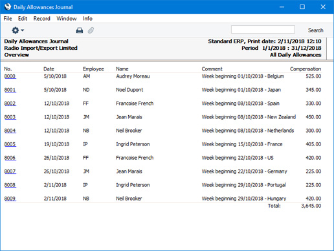Screen dimensions: 334x251
Task: Open record number 8003
Action: pos(10,117)
